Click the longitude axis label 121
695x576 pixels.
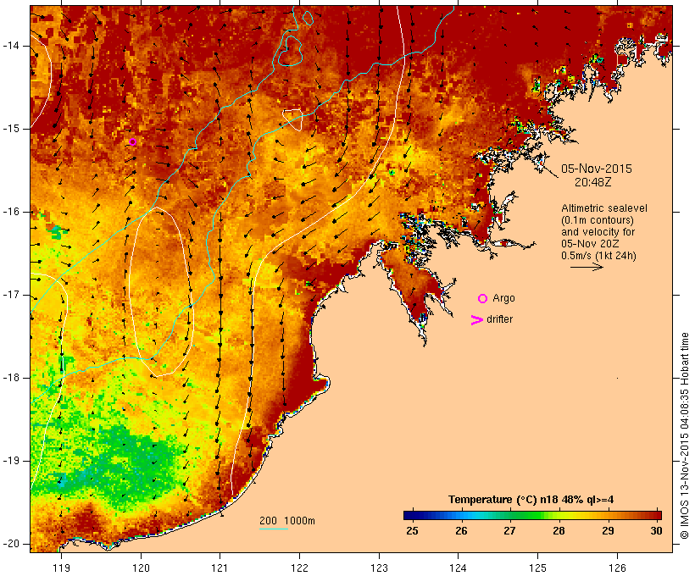220,568
